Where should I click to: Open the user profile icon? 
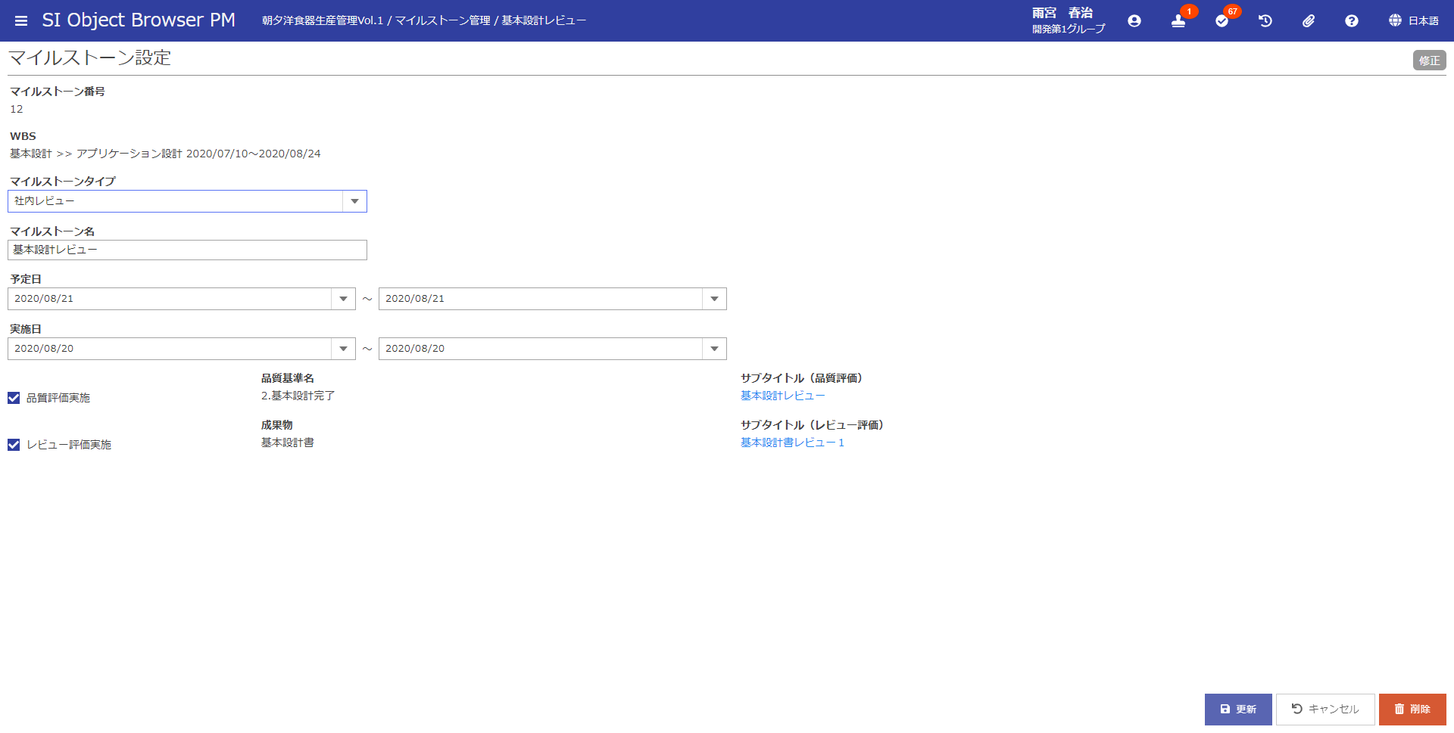point(1134,21)
